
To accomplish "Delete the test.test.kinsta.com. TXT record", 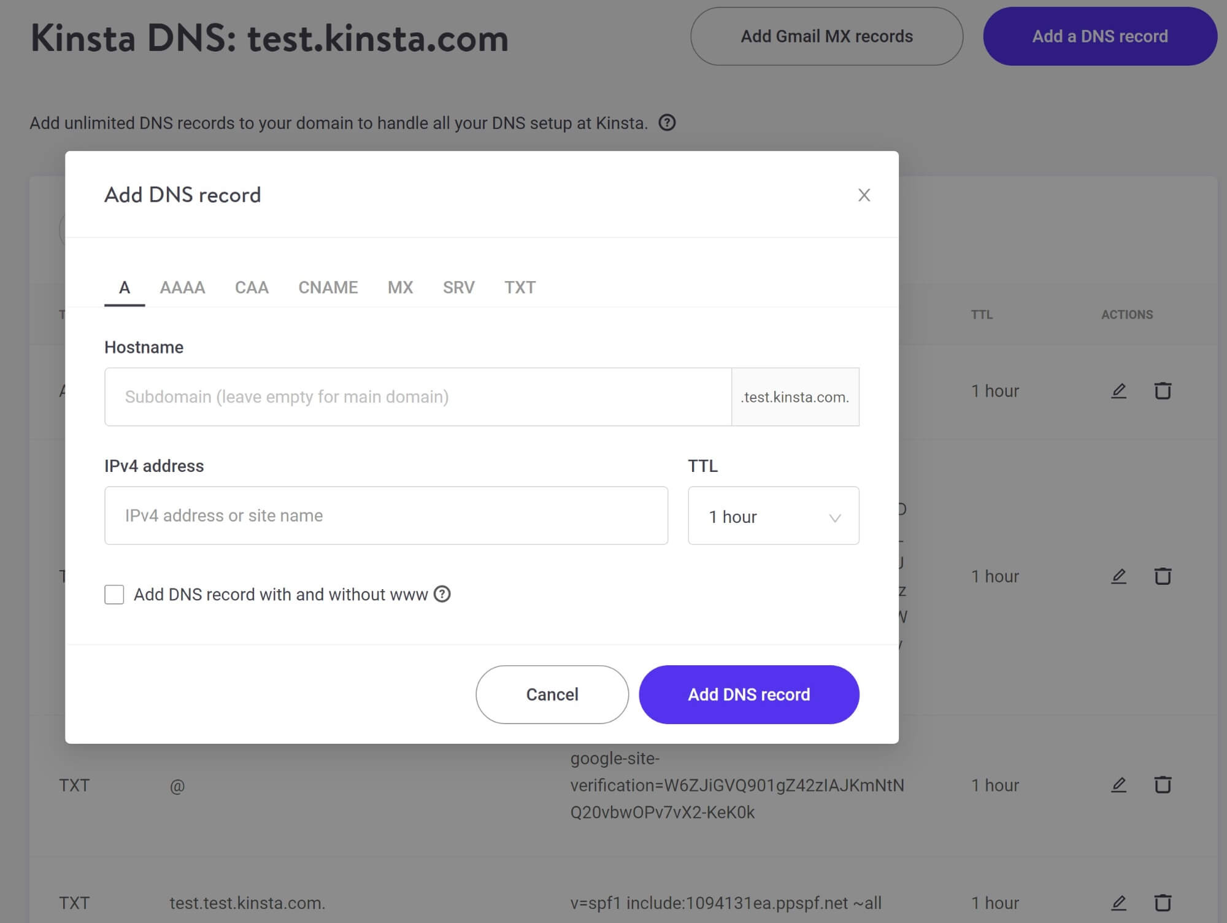I will 1163,903.
